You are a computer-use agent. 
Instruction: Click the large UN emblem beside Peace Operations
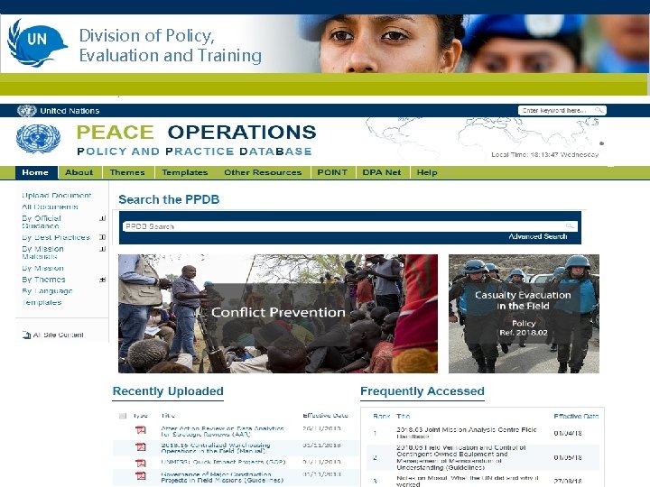point(38,139)
